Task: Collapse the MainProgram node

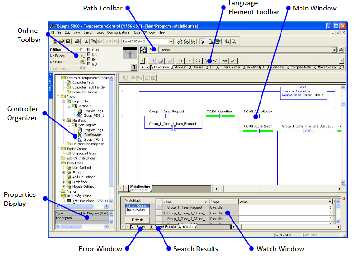Action: (x=69, y=125)
